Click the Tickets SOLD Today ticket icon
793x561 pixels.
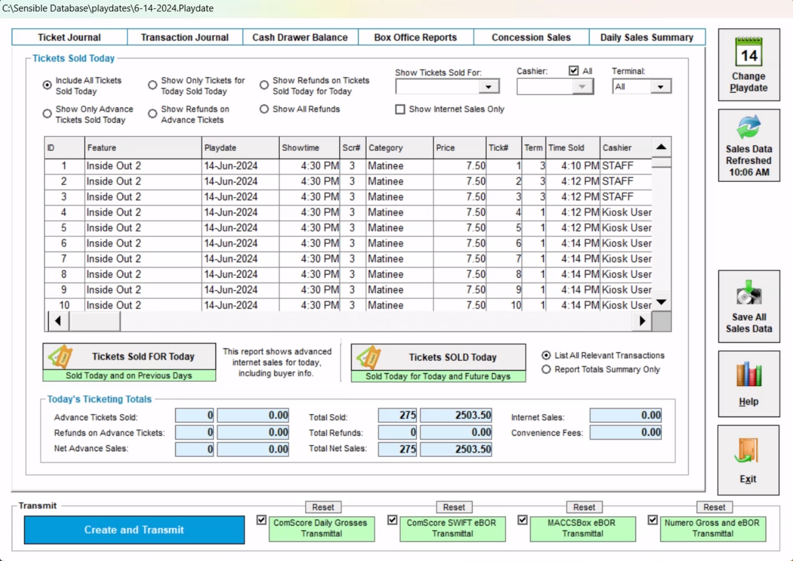click(369, 357)
